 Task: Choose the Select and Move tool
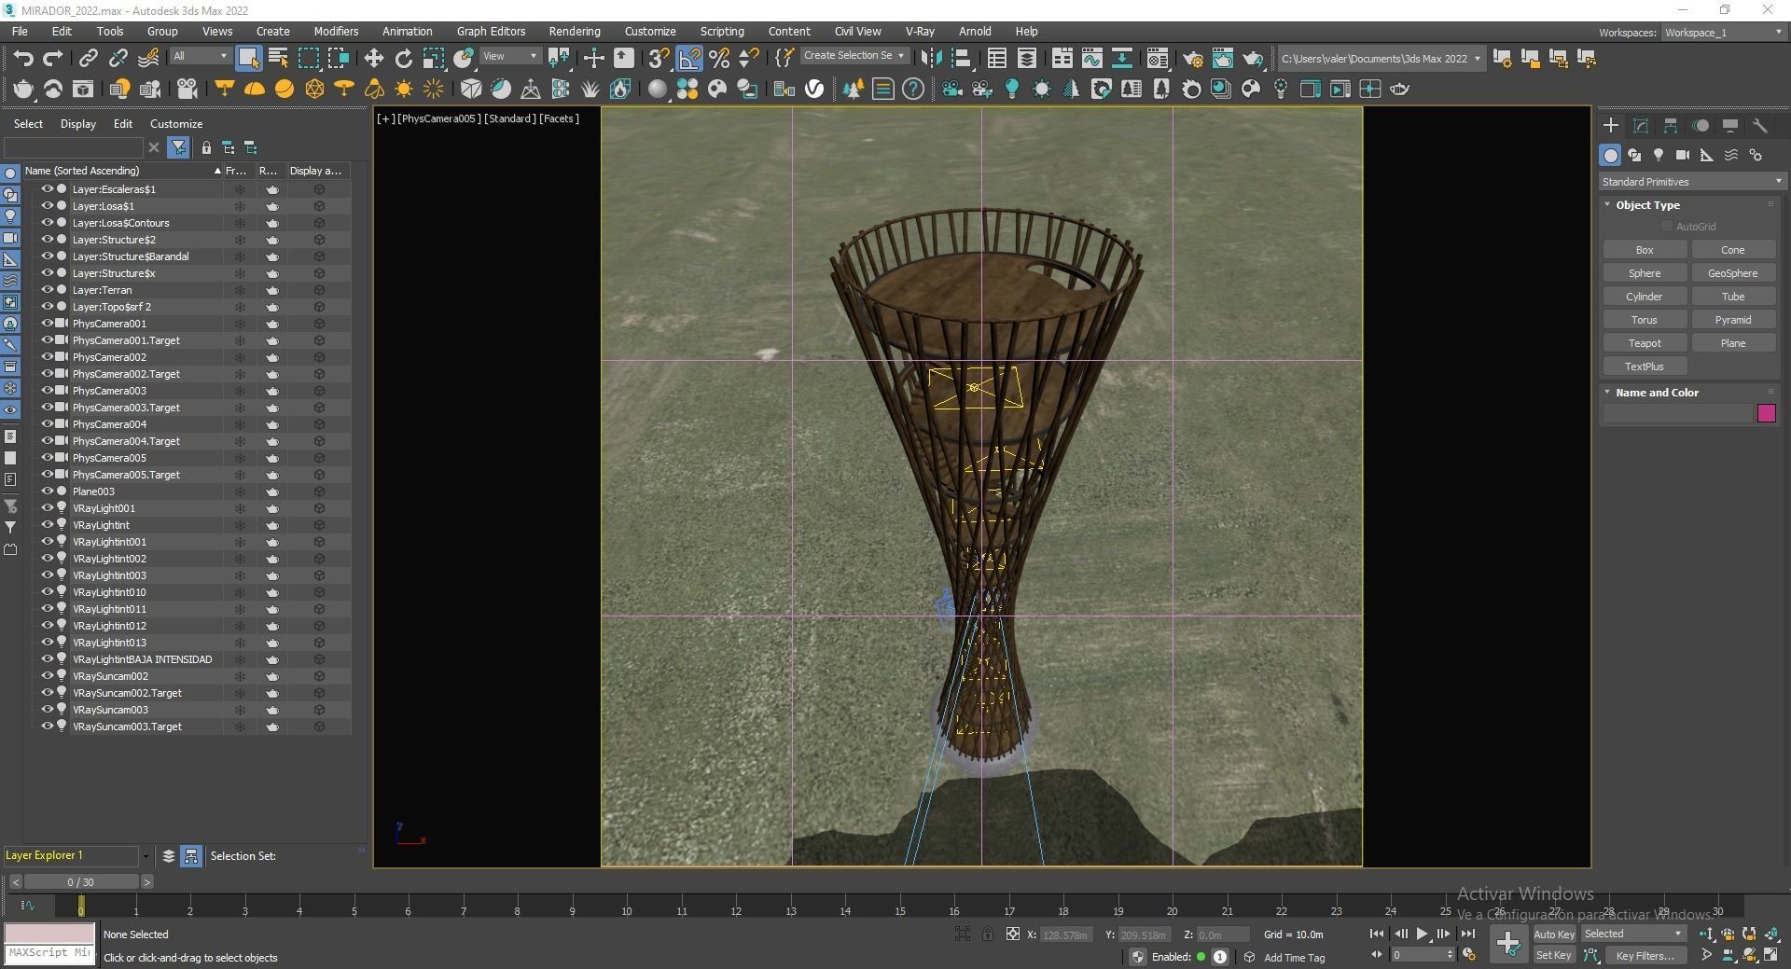[x=373, y=59]
